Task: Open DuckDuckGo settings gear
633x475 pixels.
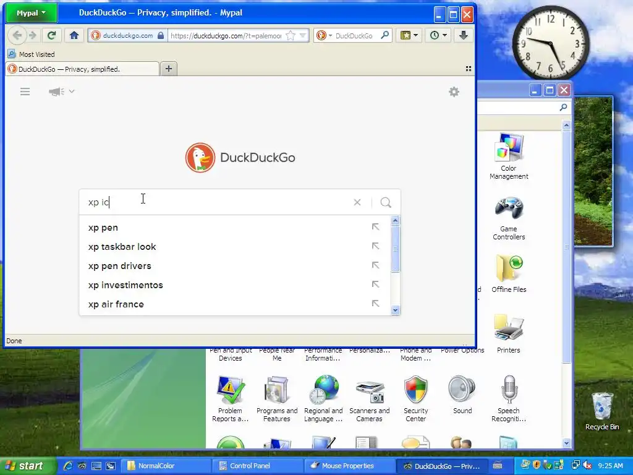Action: 454,92
